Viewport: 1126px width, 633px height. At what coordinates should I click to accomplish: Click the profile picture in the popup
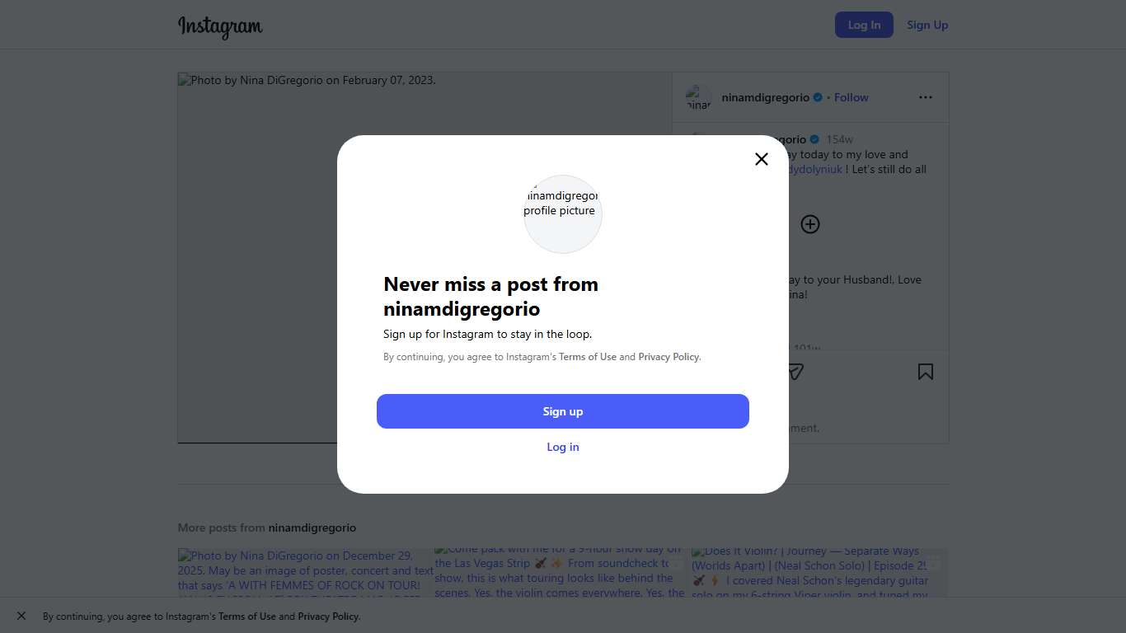click(563, 214)
